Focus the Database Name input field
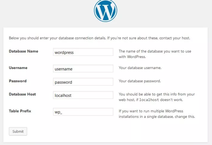Screen dimensions: 212x145 83,52
